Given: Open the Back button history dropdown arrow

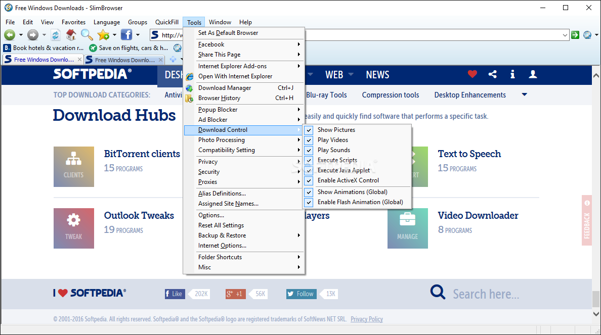Looking at the screenshot, I should tap(21, 35).
